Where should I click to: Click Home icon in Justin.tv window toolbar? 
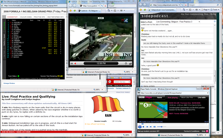pos(109,10)
